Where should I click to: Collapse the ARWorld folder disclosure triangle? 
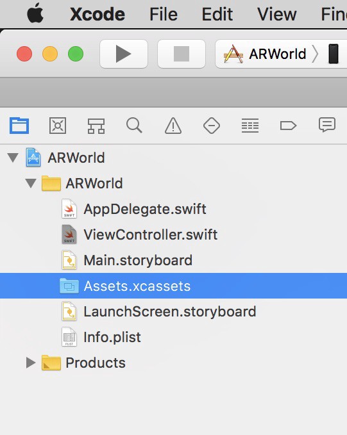point(31,183)
